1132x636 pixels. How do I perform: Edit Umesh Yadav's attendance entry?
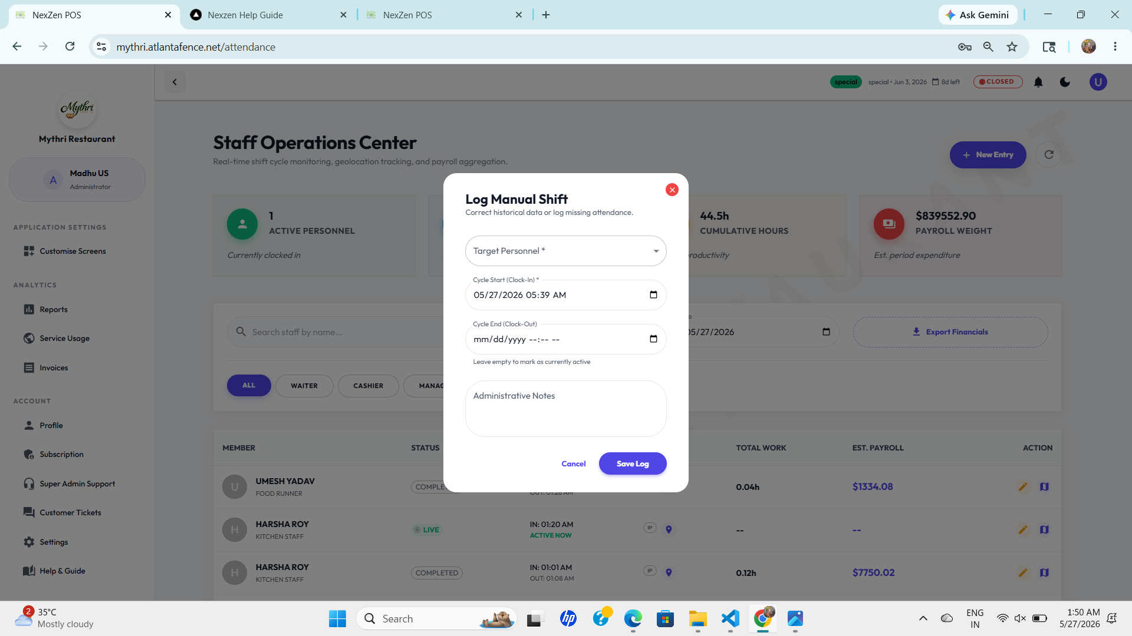[1023, 487]
